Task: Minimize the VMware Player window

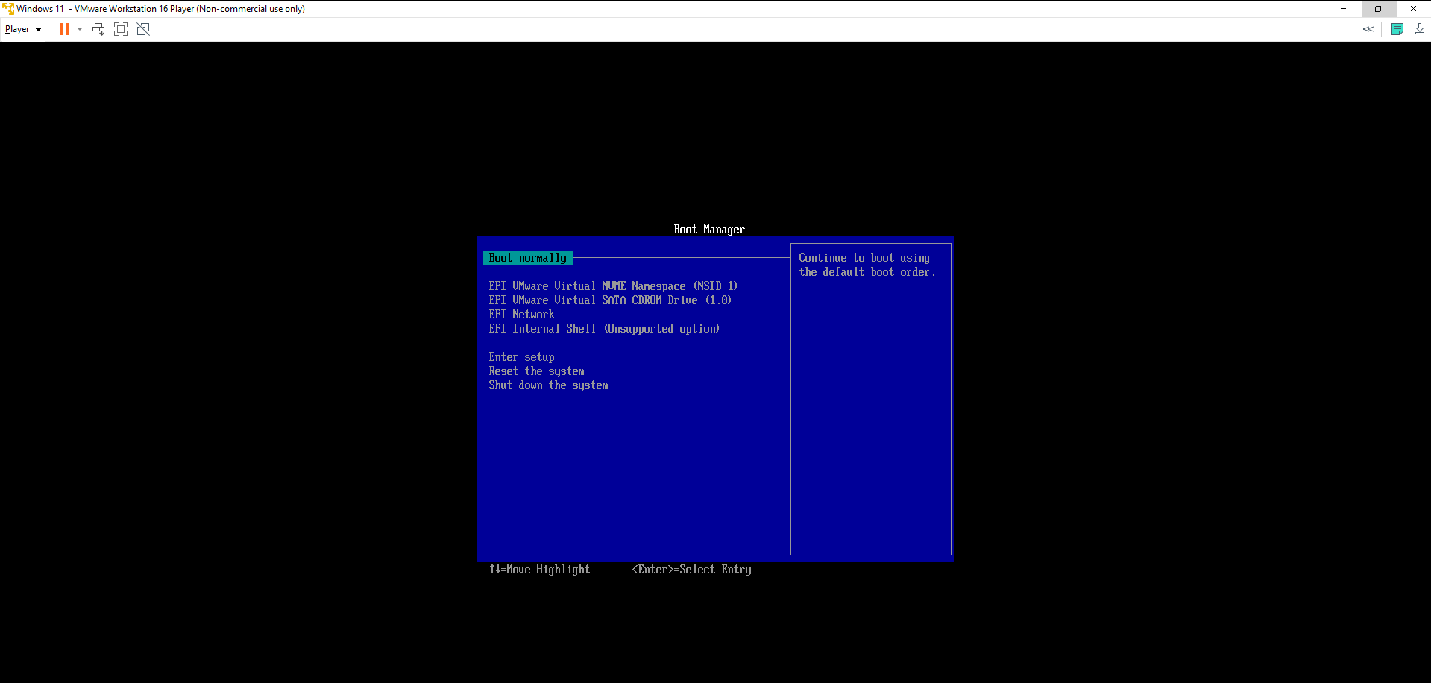Action: tap(1343, 9)
